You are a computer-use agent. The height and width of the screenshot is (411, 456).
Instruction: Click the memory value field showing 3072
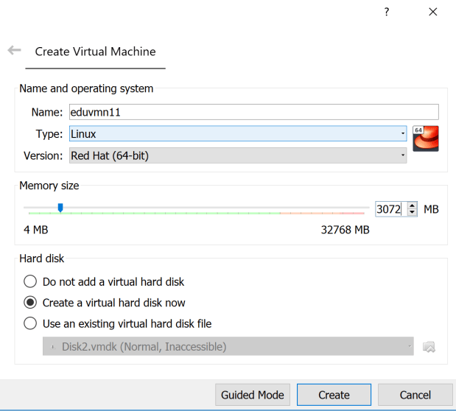point(390,209)
